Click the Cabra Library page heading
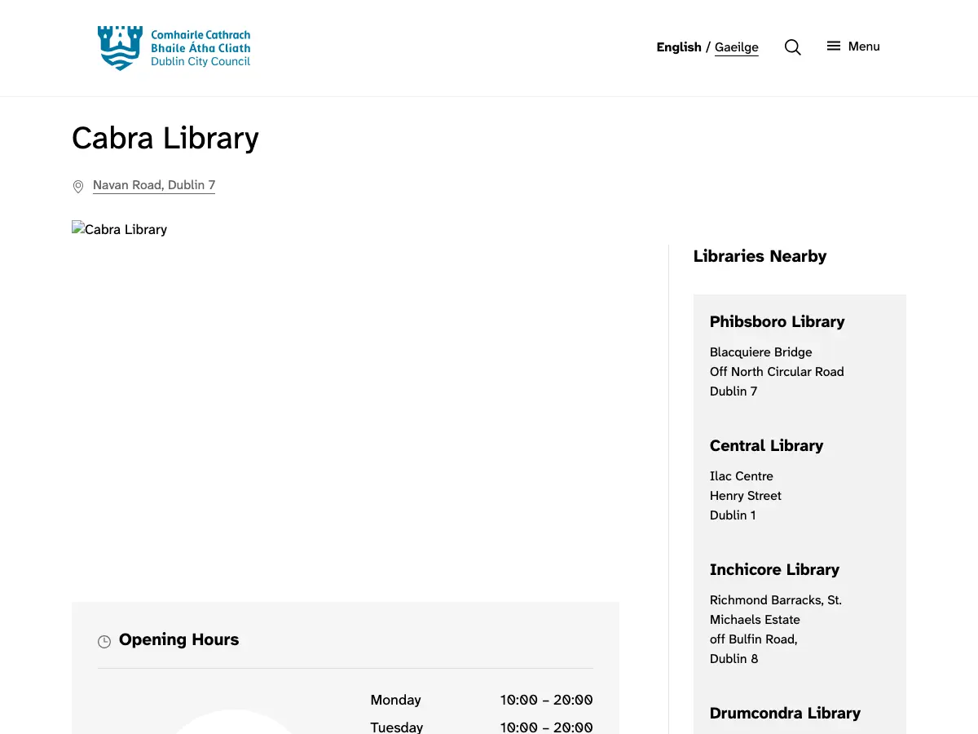Image resolution: width=978 pixels, height=734 pixels. 165,138
